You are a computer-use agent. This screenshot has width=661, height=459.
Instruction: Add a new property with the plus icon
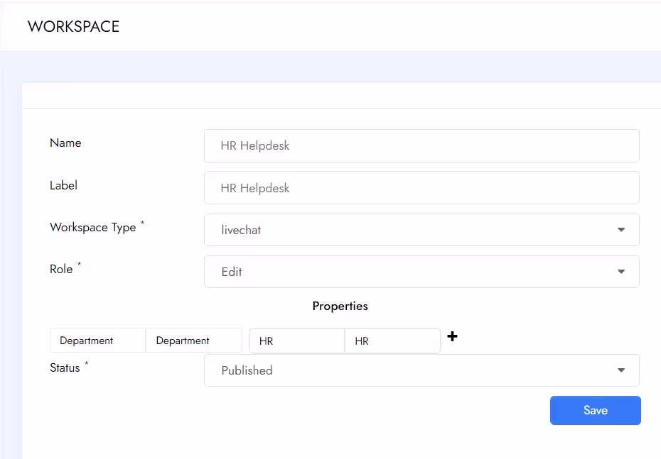tap(452, 336)
